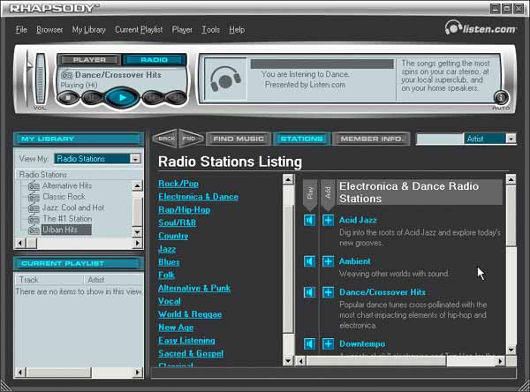Open the Tools menu
Screen dimensions: 530x392
point(210,30)
